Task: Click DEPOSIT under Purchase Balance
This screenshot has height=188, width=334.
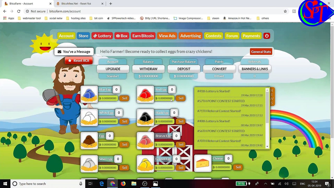Action: (x=184, y=69)
